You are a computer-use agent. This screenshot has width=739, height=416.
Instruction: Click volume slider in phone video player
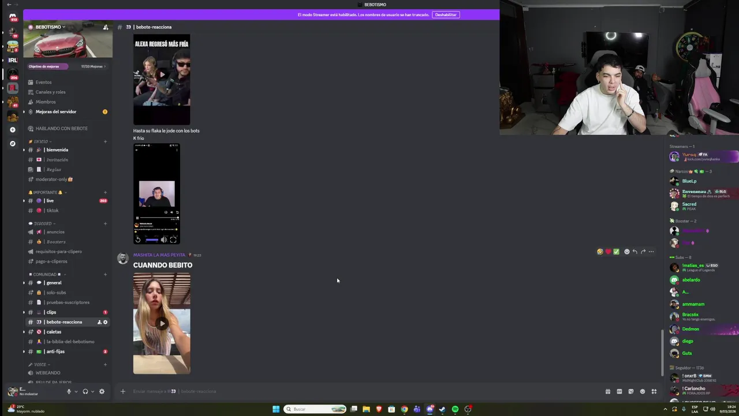click(x=151, y=240)
